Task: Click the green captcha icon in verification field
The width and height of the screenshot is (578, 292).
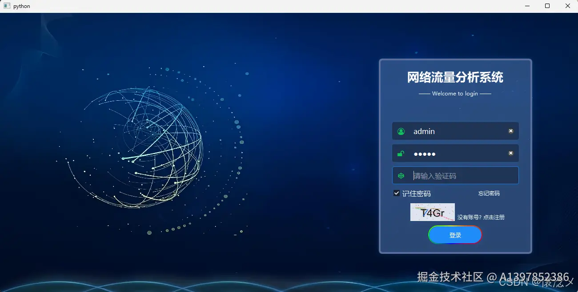Action: coord(401,175)
